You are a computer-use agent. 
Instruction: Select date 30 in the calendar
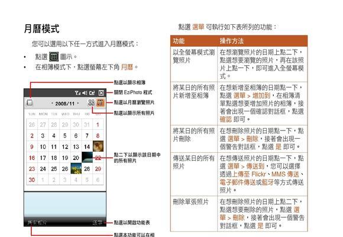tap(32, 180)
